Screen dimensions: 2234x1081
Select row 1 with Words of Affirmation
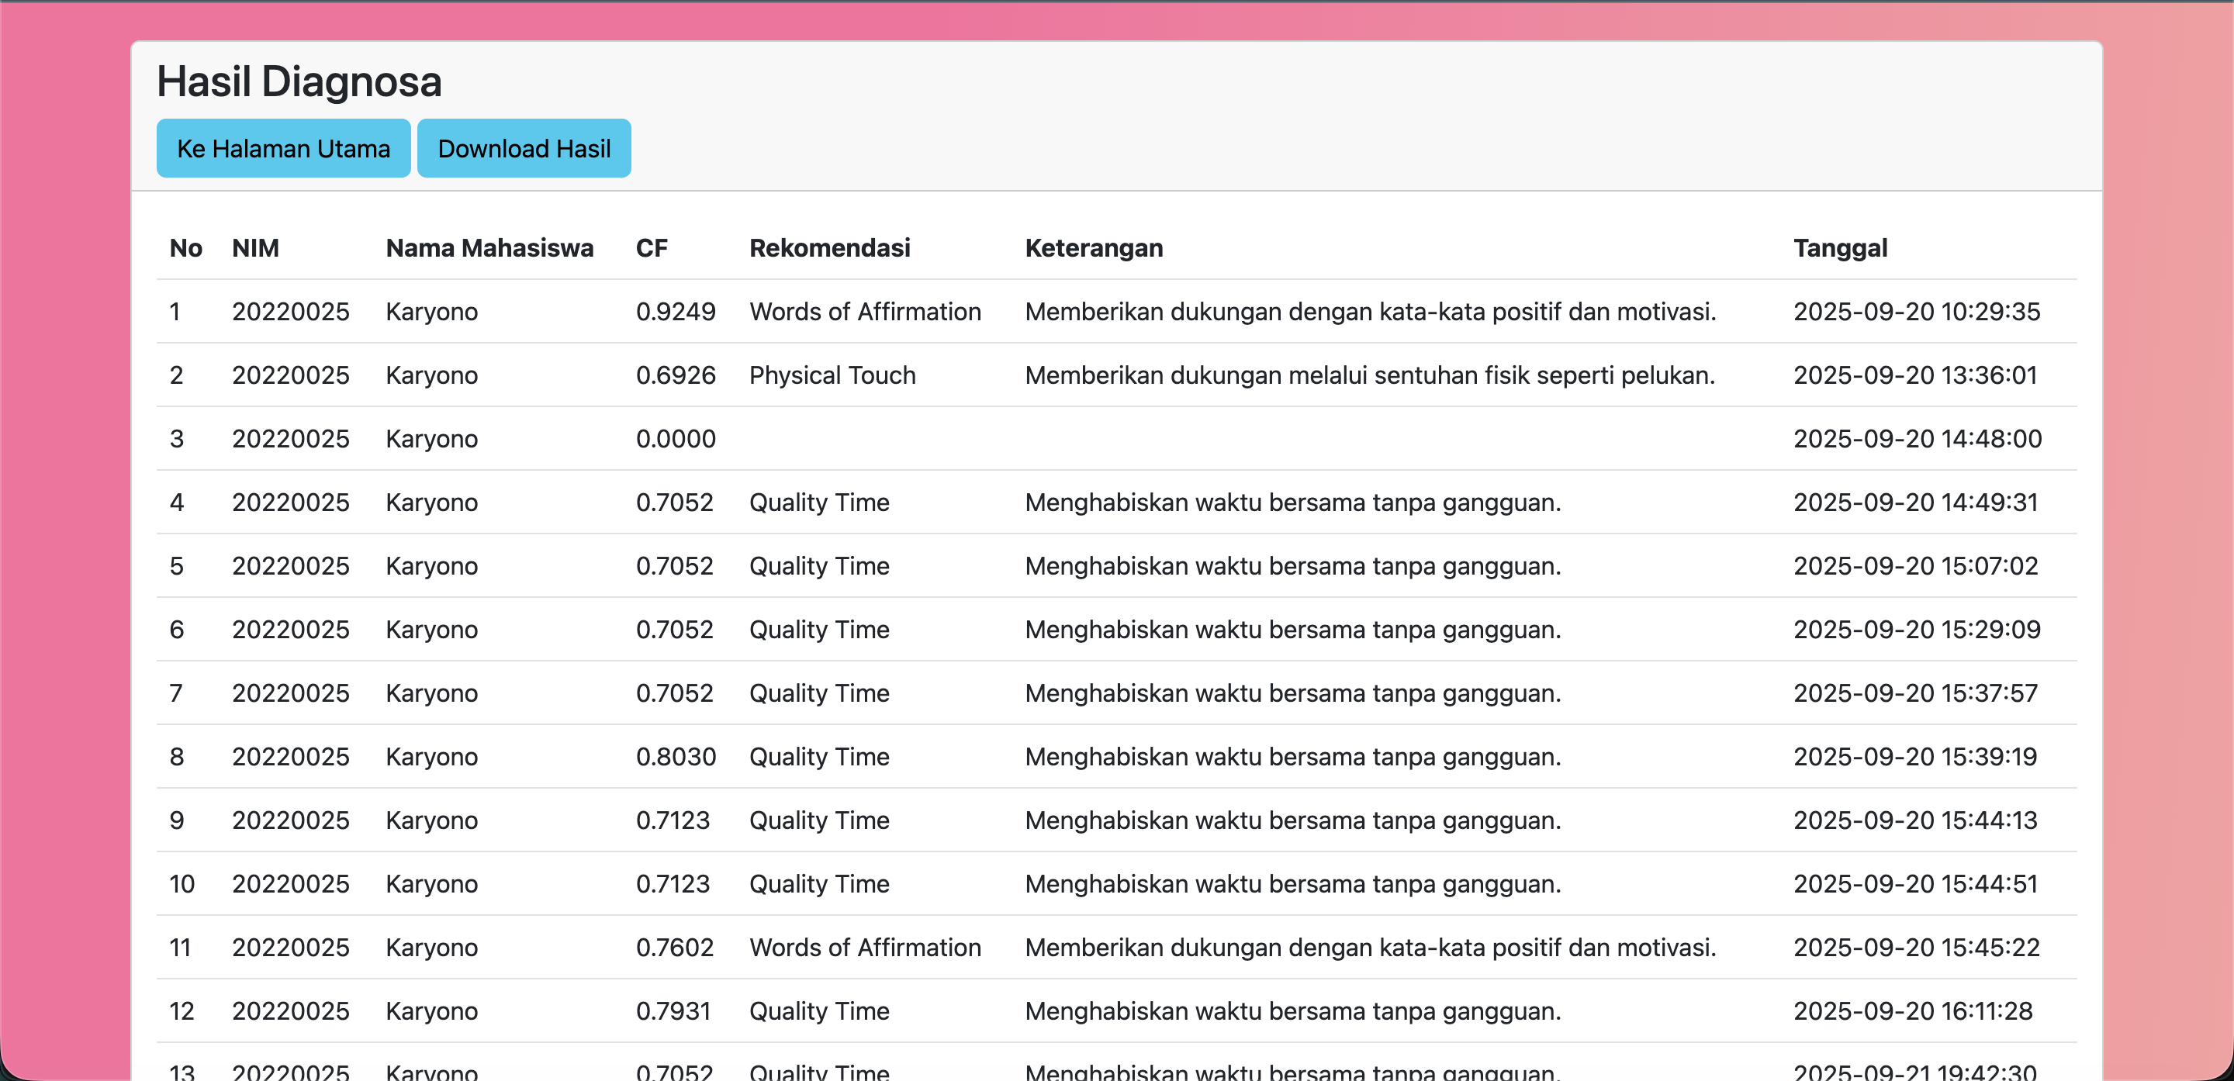pyautogui.click(x=865, y=311)
